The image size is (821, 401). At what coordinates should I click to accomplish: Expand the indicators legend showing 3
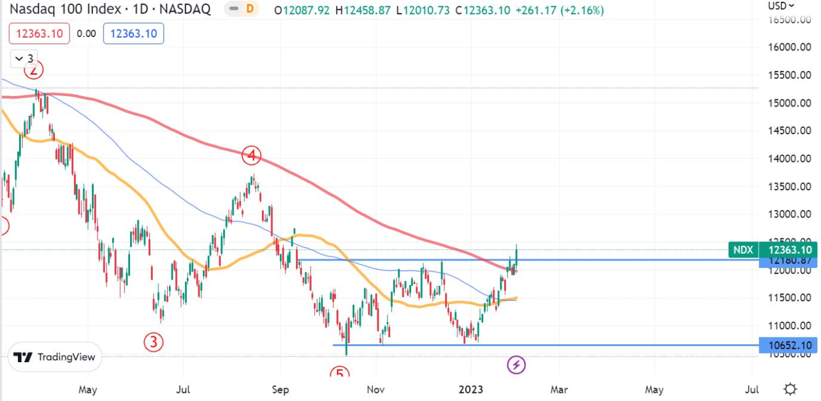[x=24, y=59]
